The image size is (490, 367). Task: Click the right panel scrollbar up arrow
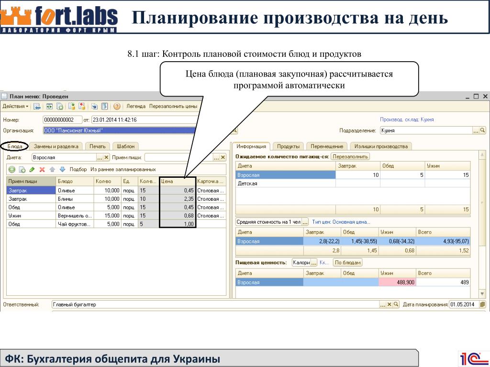tap(482, 154)
